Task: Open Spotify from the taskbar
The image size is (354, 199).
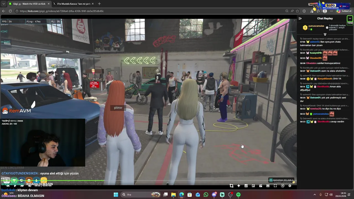Action: [238, 195]
